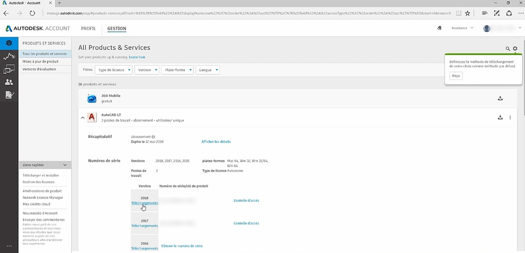Open Nouveautés d'Account quick link
525x253 pixels.
coord(40,213)
